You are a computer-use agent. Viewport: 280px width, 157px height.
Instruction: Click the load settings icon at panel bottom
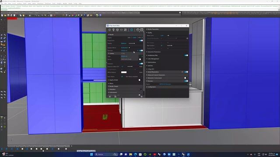[110, 97]
